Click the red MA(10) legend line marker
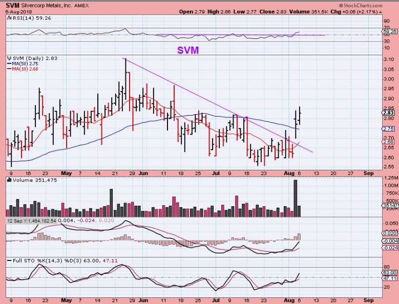 click(x=9, y=69)
